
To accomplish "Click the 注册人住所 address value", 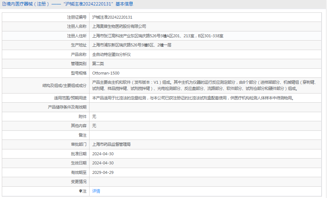I will point(157,36).
